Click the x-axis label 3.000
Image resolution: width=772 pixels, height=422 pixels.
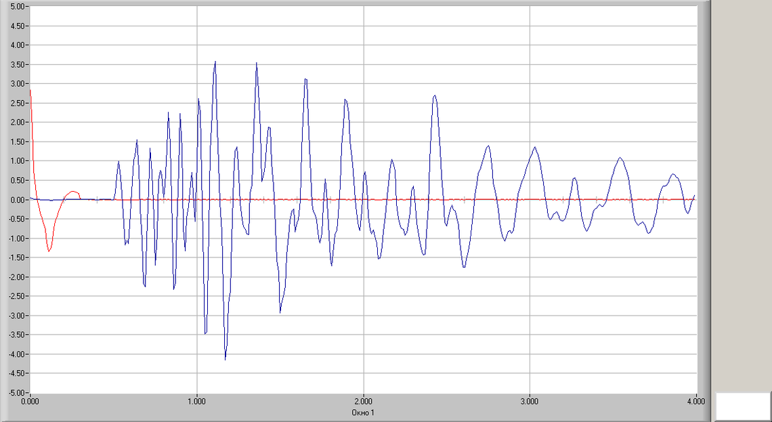pyautogui.click(x=530, y=402)
